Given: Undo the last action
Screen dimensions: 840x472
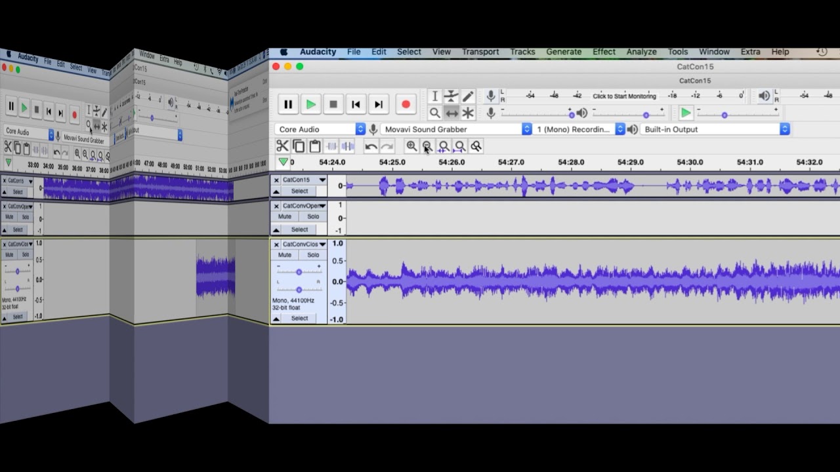Looking at the screenshot, I should pos(371,146).
